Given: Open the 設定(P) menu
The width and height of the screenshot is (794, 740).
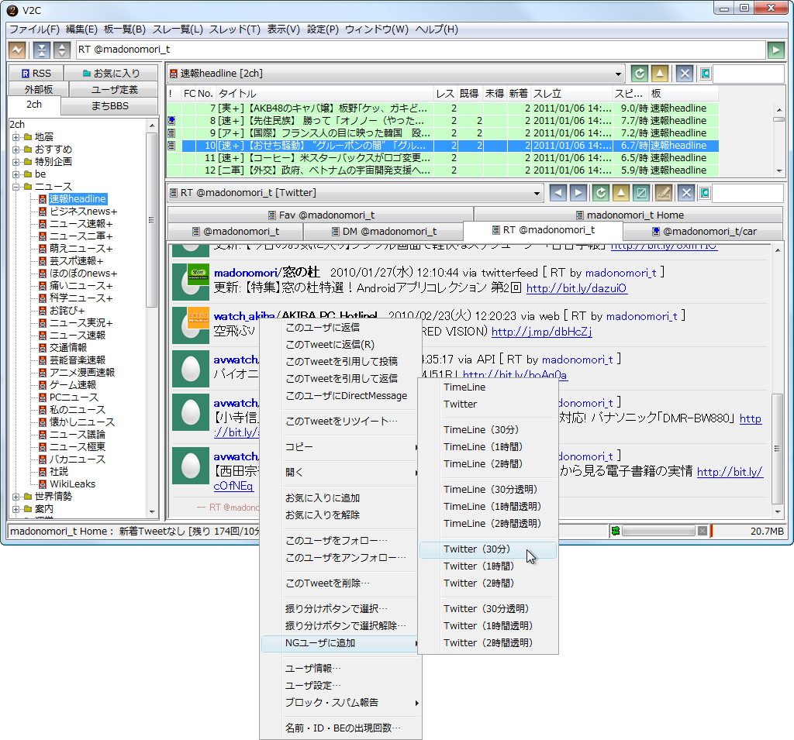Looking at the screenshot, I should pos(323,29).
